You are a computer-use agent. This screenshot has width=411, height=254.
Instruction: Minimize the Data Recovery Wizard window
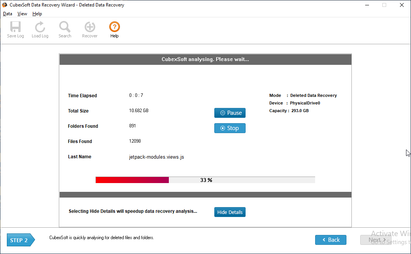tap(367, 5)
